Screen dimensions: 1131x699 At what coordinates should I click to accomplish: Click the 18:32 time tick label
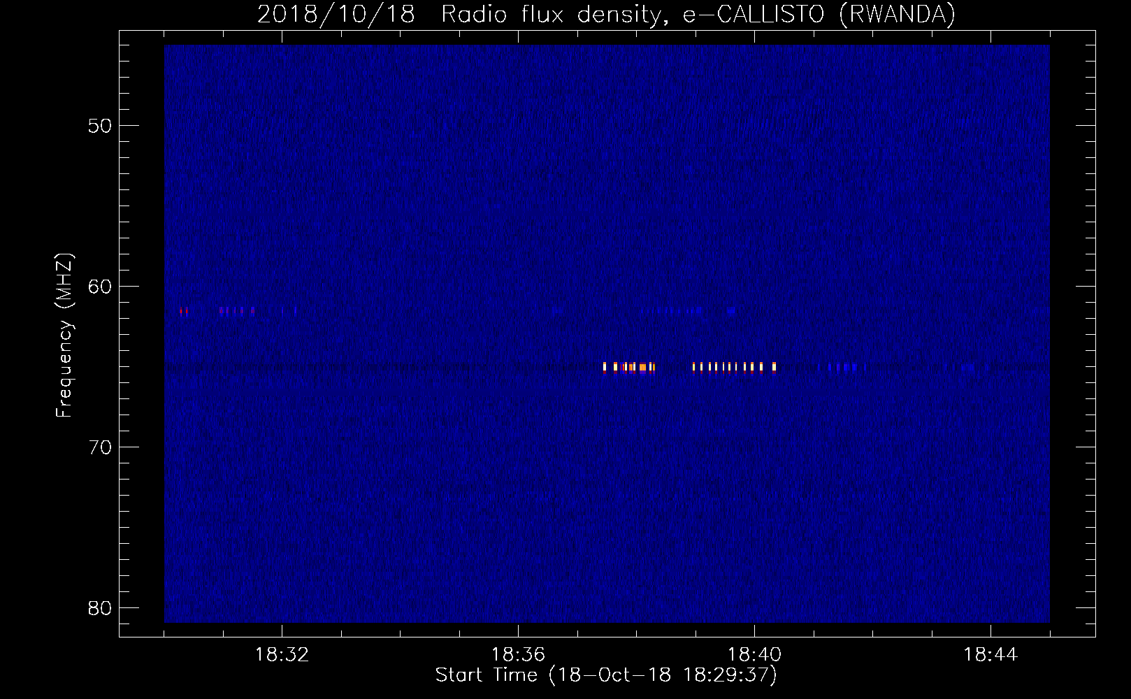pyautogui.click(x=282, y=655)
